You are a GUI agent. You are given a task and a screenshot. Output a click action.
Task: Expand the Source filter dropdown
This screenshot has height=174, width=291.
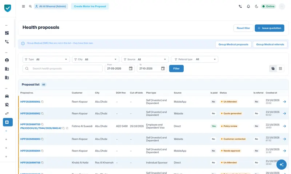click(145, 59)
